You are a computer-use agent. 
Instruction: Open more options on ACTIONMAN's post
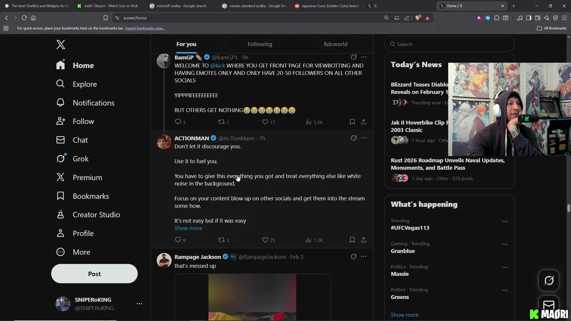[x=364, y=138]
